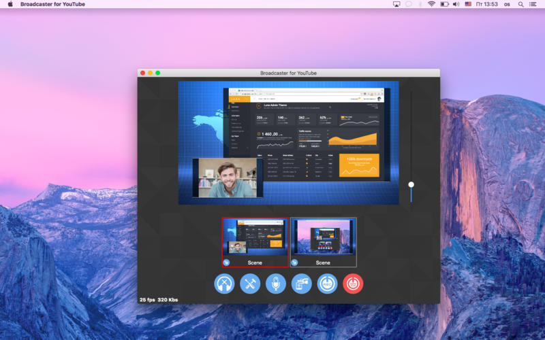Open the Apple menu
Image resolution: width=545 pixels, height=340 pixels.
[10, 4]
